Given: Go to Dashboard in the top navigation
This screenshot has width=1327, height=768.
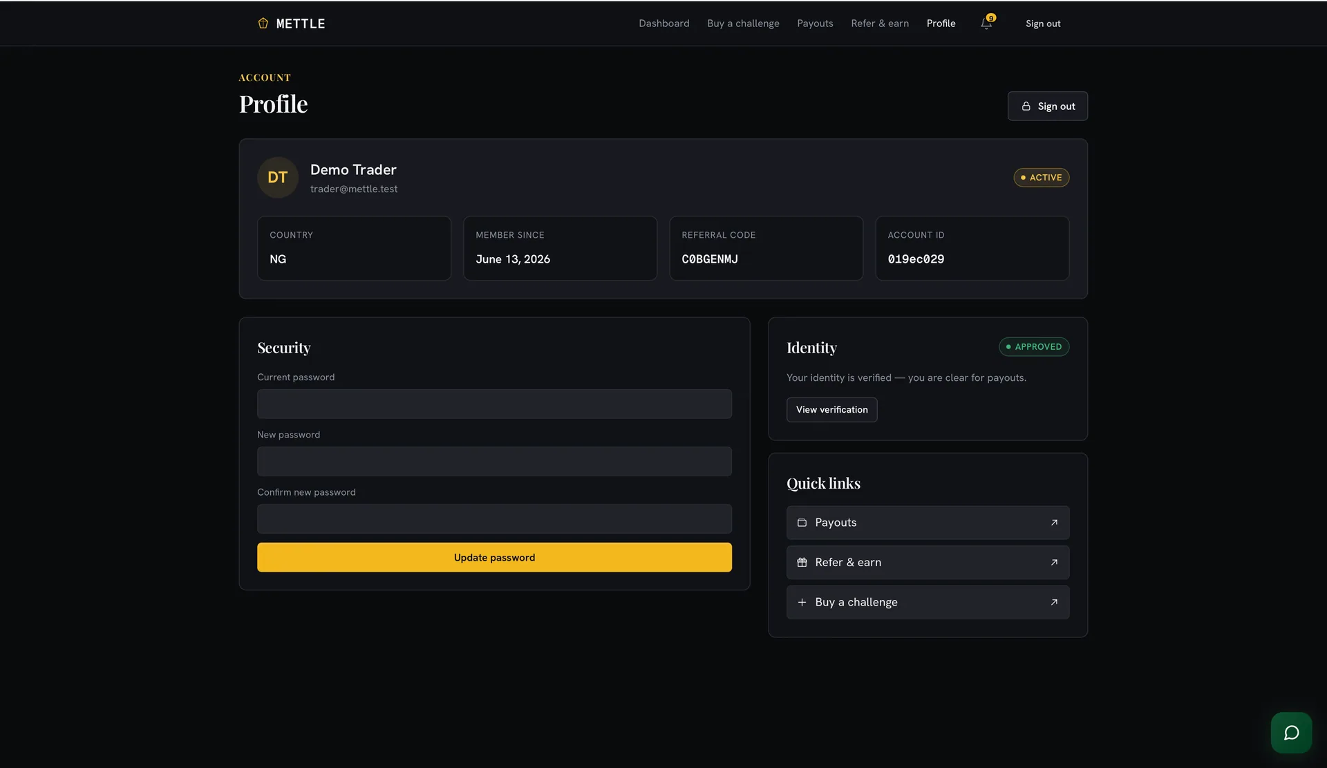Looking at the screenshot, I should click(664, 24).
